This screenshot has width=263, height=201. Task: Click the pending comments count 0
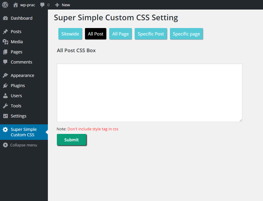click(48, 5)
